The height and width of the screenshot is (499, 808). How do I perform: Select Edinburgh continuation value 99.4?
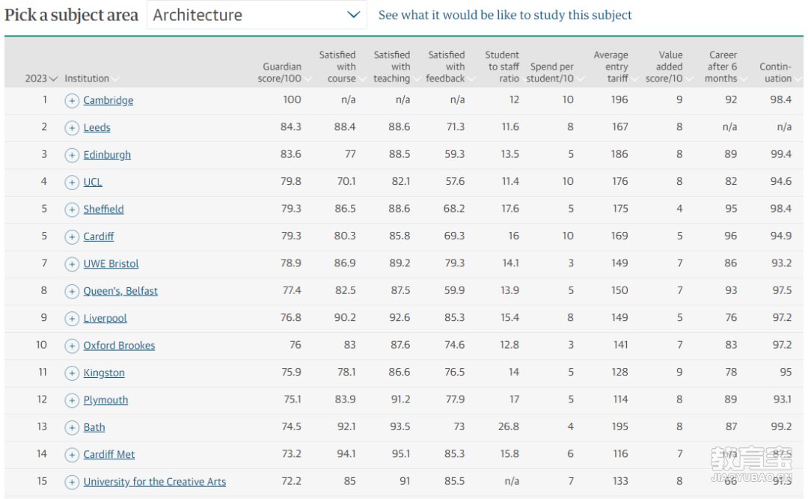tap(780, 154)
